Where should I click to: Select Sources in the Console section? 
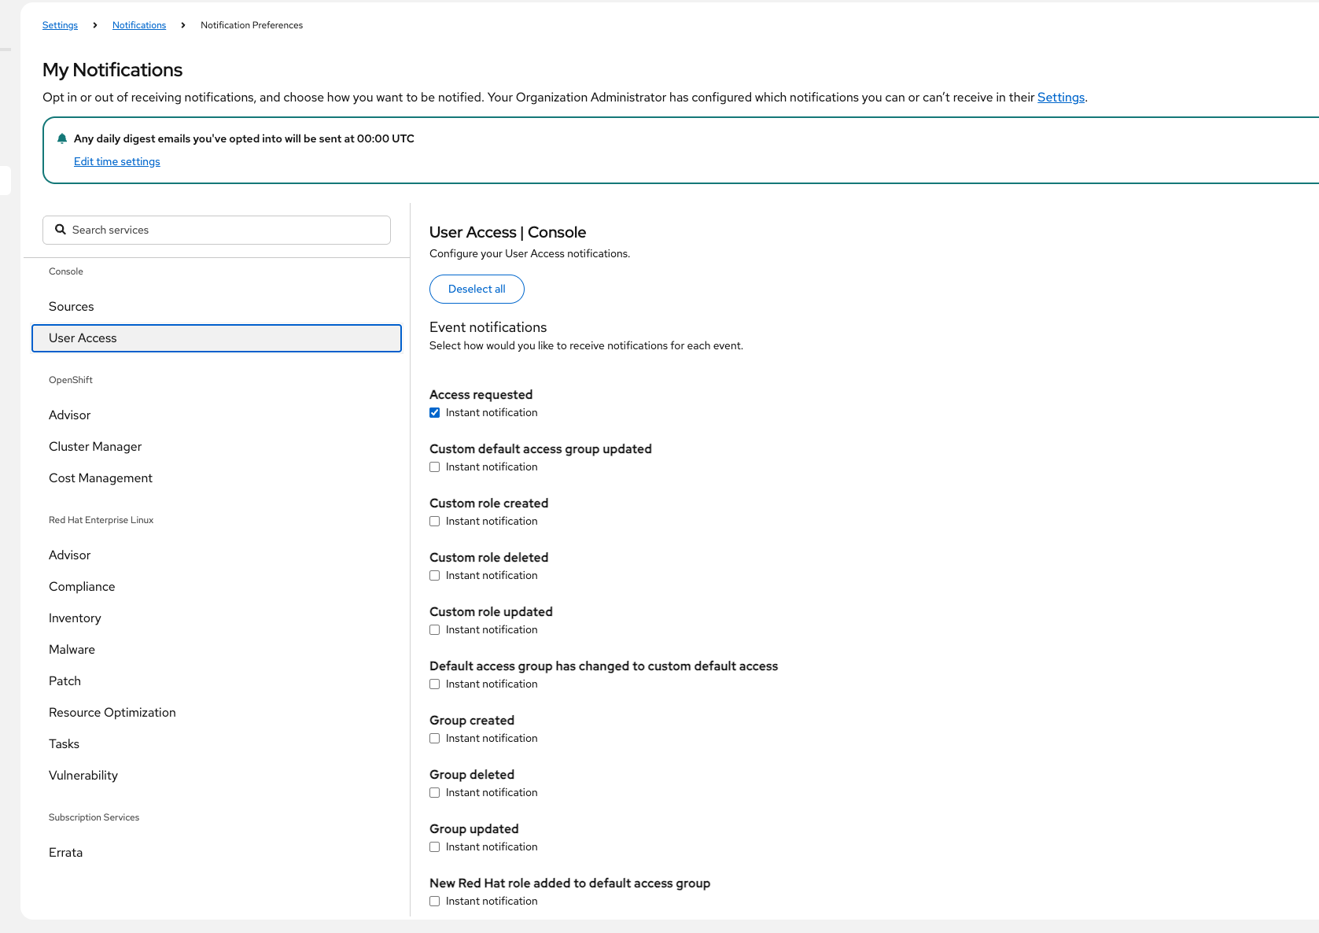coord(72,307)
